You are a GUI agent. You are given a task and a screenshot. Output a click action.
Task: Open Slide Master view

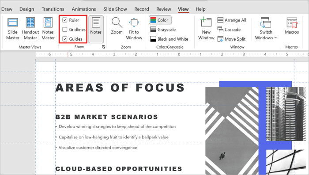[x=13, y=29]
